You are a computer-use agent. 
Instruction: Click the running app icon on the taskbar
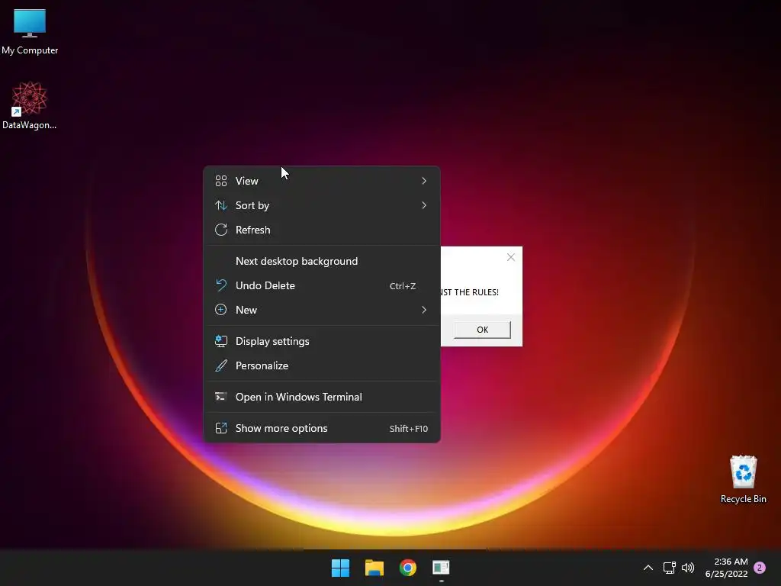441,568
